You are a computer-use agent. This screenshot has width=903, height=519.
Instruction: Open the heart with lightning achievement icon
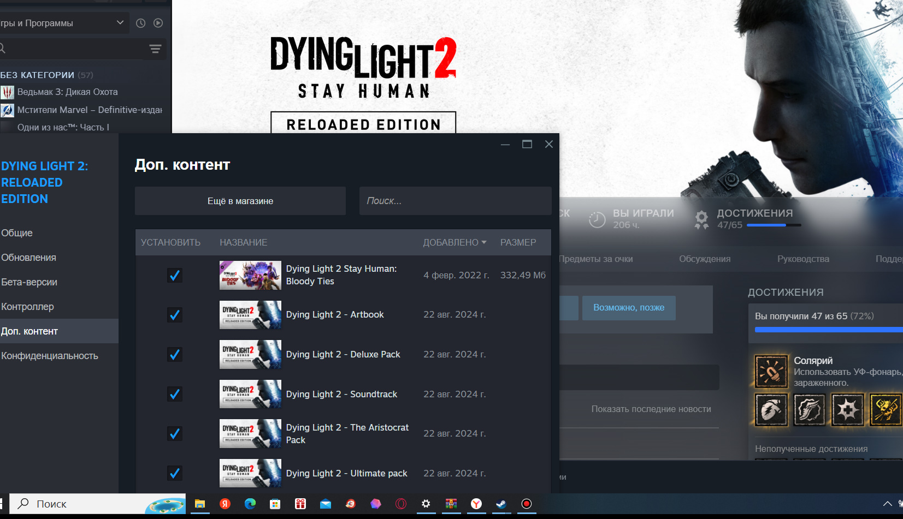tap(771, 409)
